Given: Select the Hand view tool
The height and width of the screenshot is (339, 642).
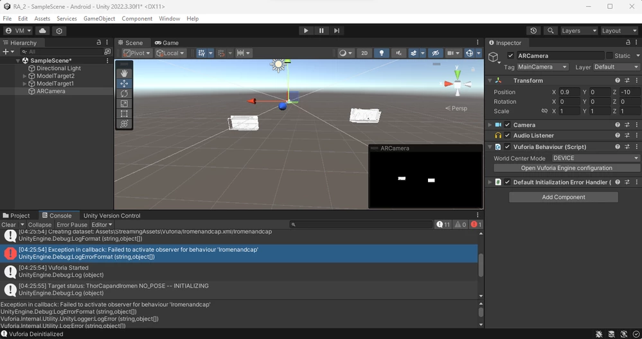Looking at the screenshot, I should [x=124, y=73].
